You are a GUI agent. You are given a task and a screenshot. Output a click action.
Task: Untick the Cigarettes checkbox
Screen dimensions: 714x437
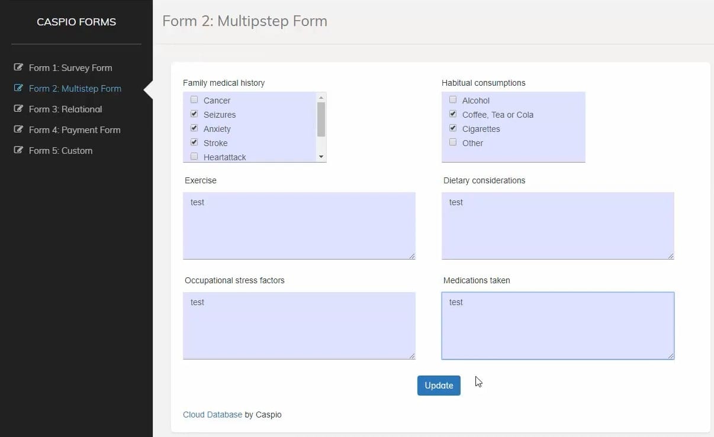(x=453, y=128)
